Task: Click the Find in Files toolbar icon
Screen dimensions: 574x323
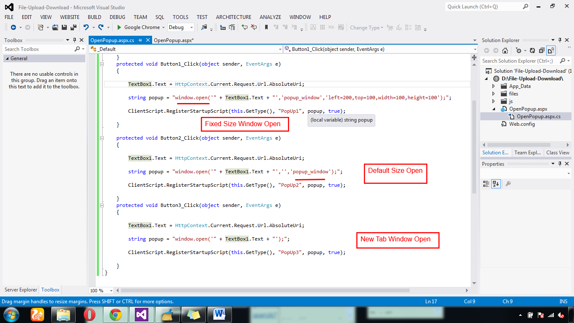Action: click(204, 27)
